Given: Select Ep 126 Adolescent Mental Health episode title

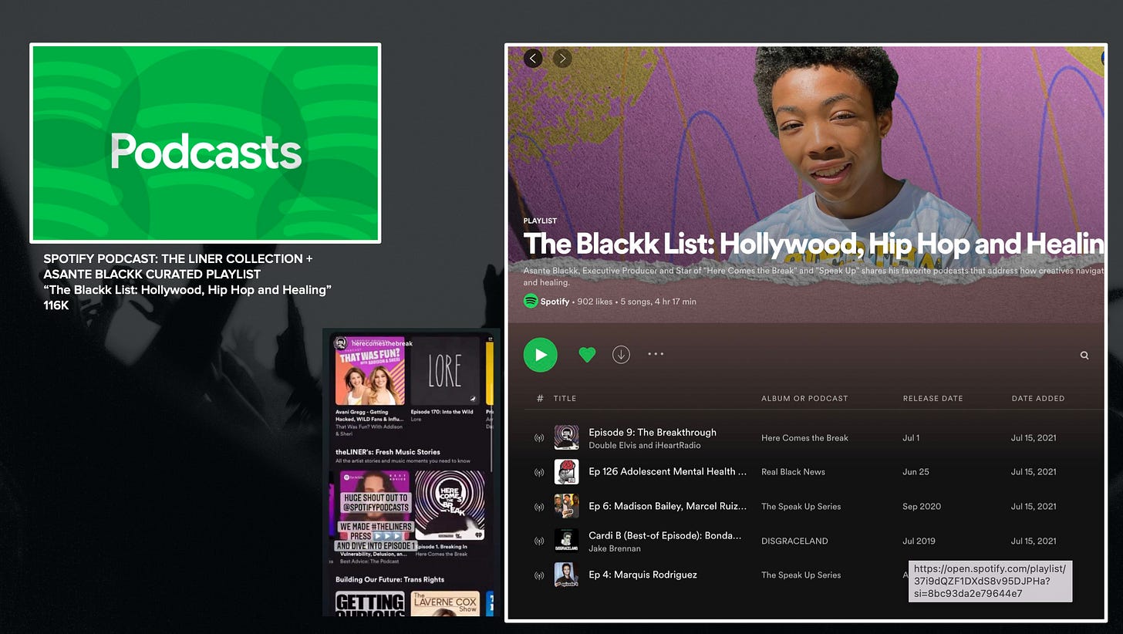Looking at the screenshot, I should pos(668,471).
